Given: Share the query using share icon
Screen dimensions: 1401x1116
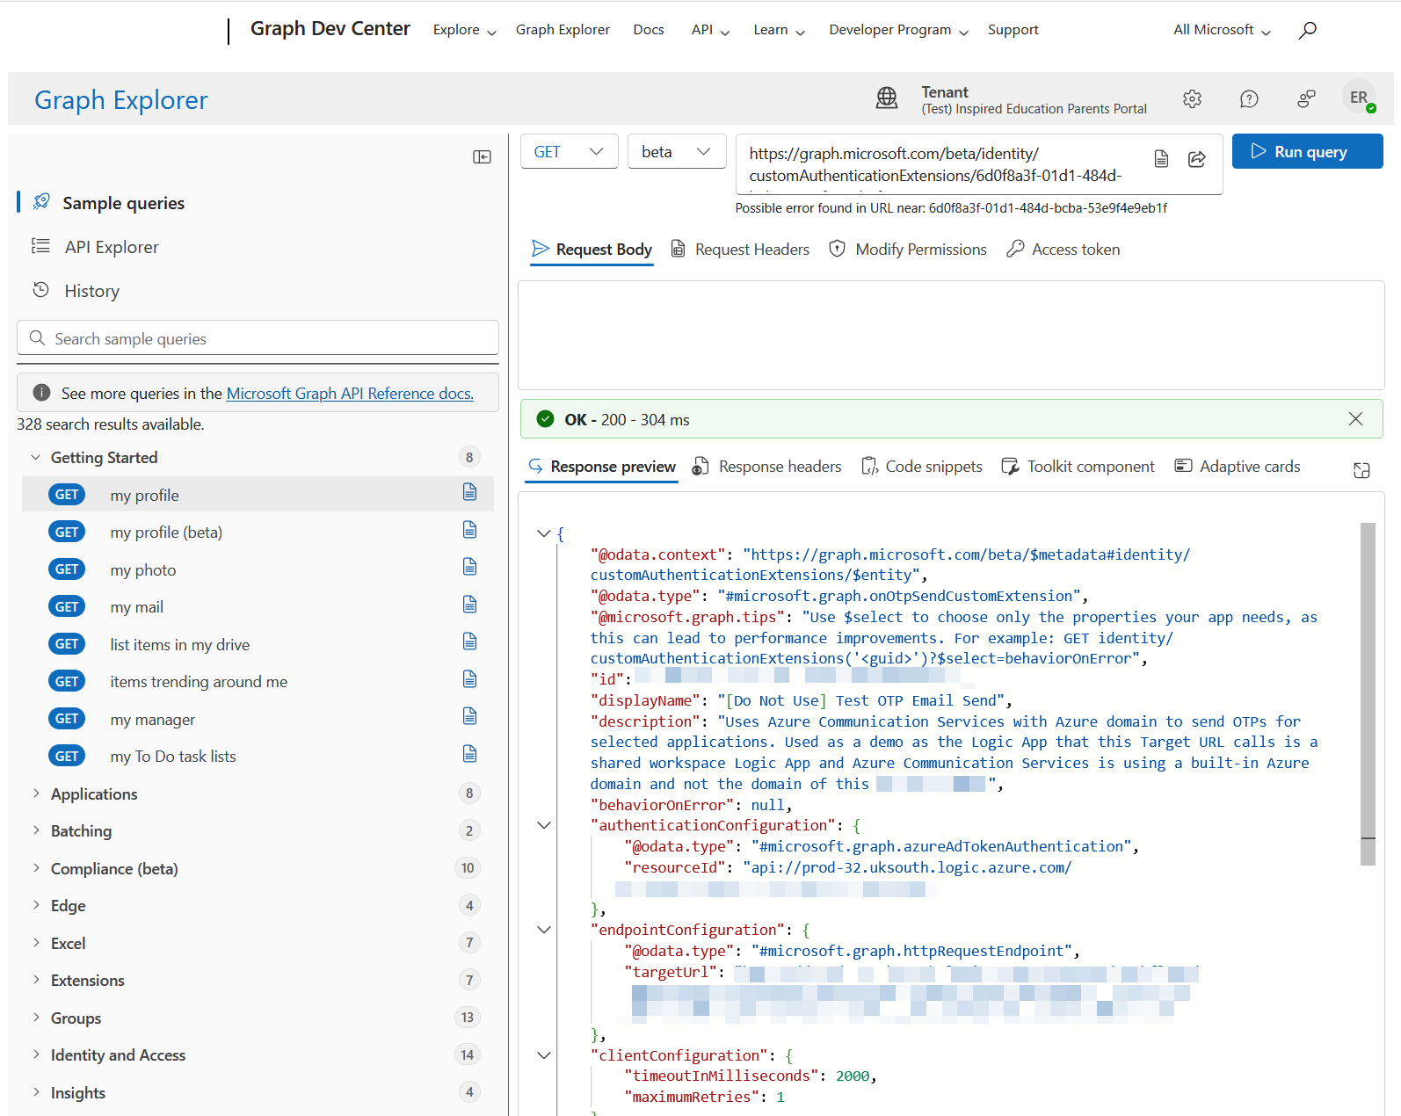Looking at the screenshot, I should [x=1196, y=159].
